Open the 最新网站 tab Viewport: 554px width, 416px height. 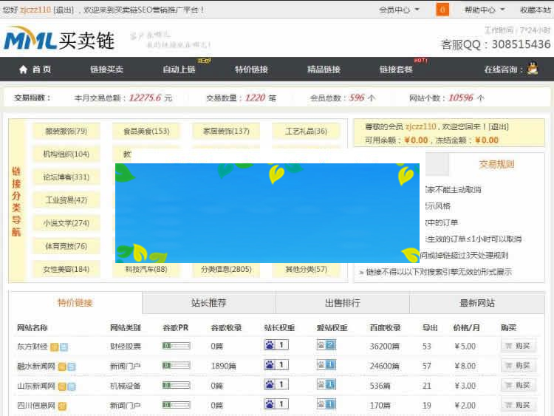(x=477, y=303)
